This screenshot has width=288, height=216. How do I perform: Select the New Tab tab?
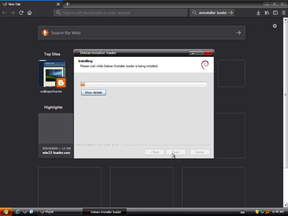[31, 4]
